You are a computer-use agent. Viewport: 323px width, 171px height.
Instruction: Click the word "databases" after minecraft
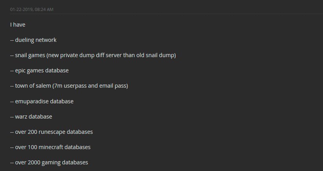tap(77, 147)
